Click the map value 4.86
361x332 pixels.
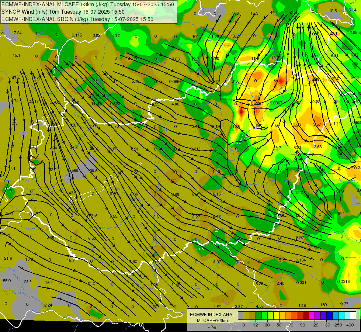(176, 104)
